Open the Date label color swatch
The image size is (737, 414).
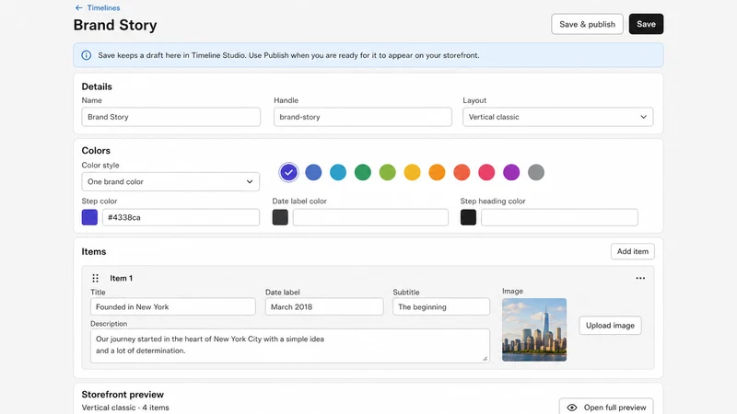tap(280, 217)
